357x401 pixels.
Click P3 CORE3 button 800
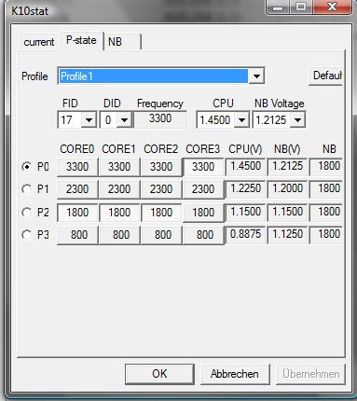pyautogui.click(x=203, y=235)
